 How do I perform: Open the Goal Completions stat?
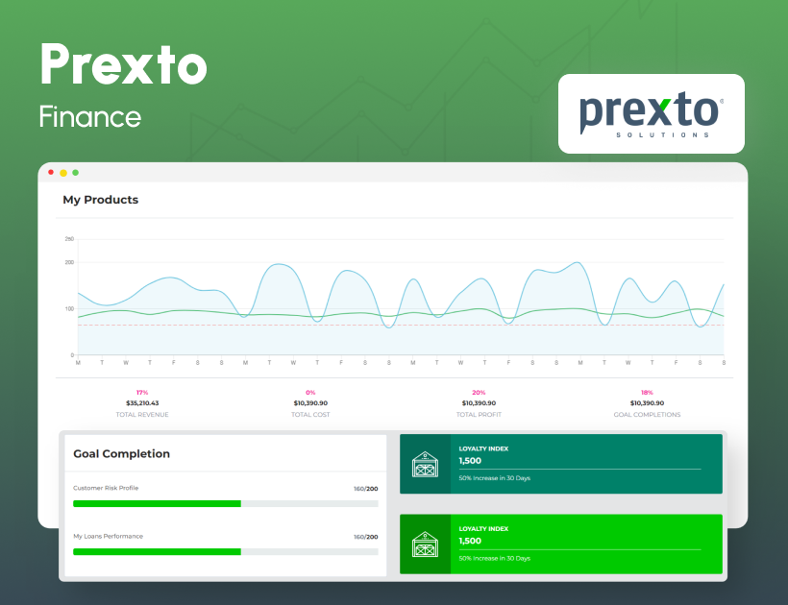(647, 404)
